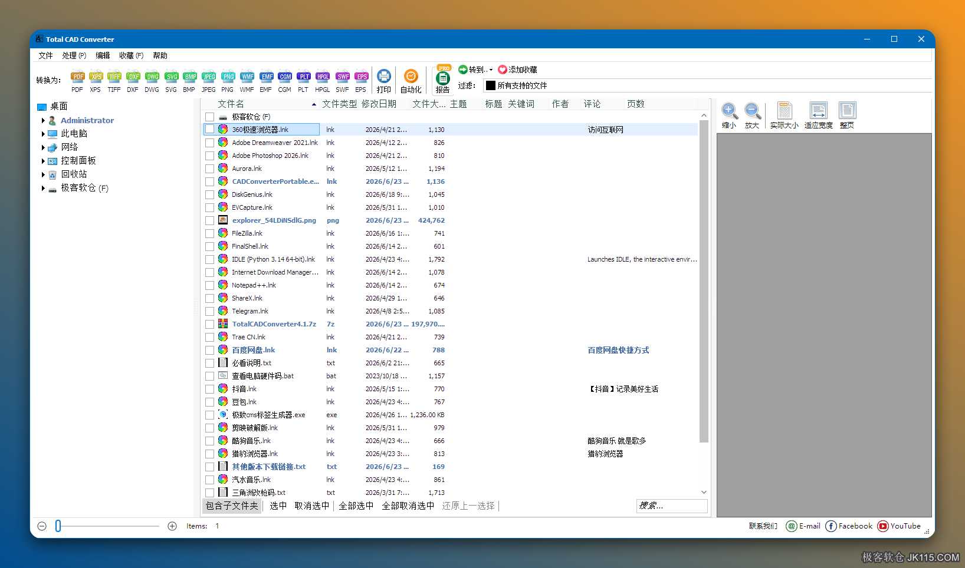The width and height of the screenshot is (965, 568).
Task: Open the 处理 (P) menu
Action: (74, 55)
